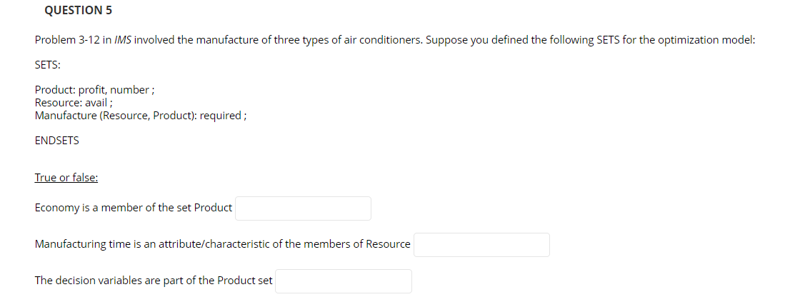Screen dimensions: 810x307
Task: Click the answer box for the Economy statement
Action: tap(304, 208)
